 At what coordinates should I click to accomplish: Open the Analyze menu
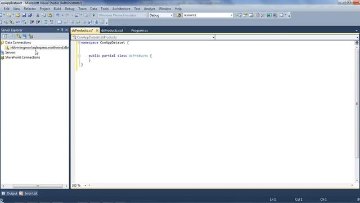click(149, 9)
